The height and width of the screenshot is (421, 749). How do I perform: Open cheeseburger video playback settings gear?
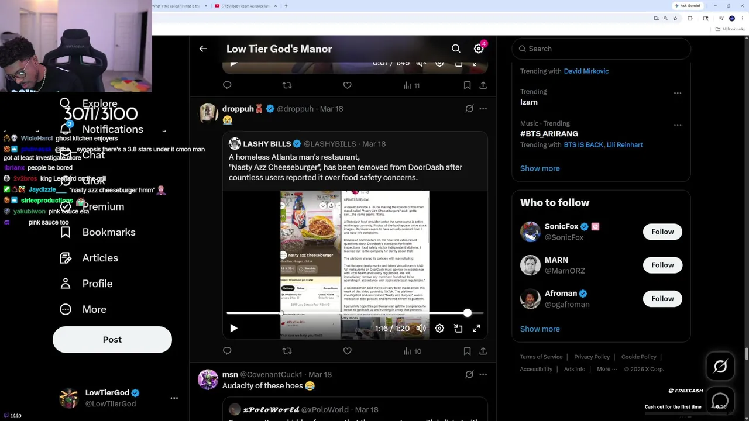click(439, 329)
